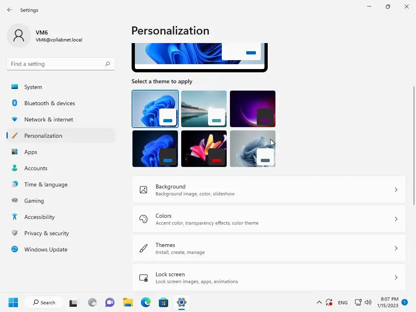Click the volume speaker tray icon

click(x=368, y=302)
